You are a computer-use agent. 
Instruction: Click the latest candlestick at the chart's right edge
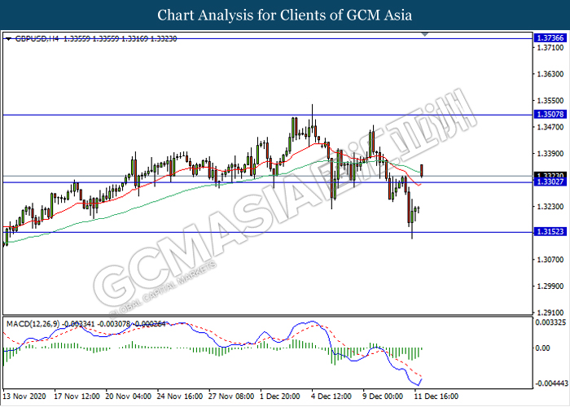(x=422, y=171)
